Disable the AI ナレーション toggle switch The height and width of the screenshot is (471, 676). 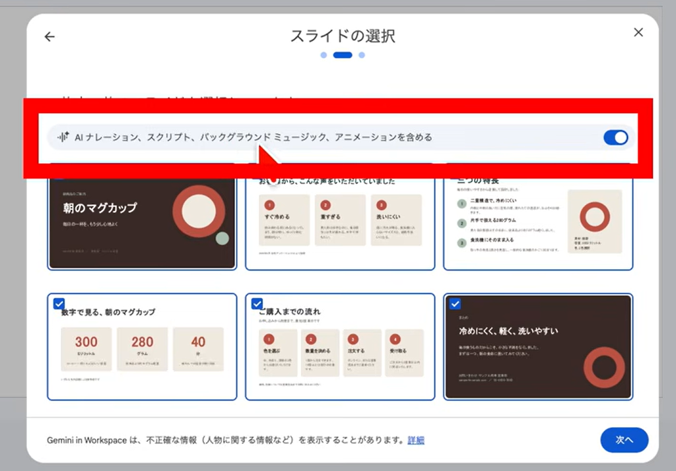(x=616, y=137)
